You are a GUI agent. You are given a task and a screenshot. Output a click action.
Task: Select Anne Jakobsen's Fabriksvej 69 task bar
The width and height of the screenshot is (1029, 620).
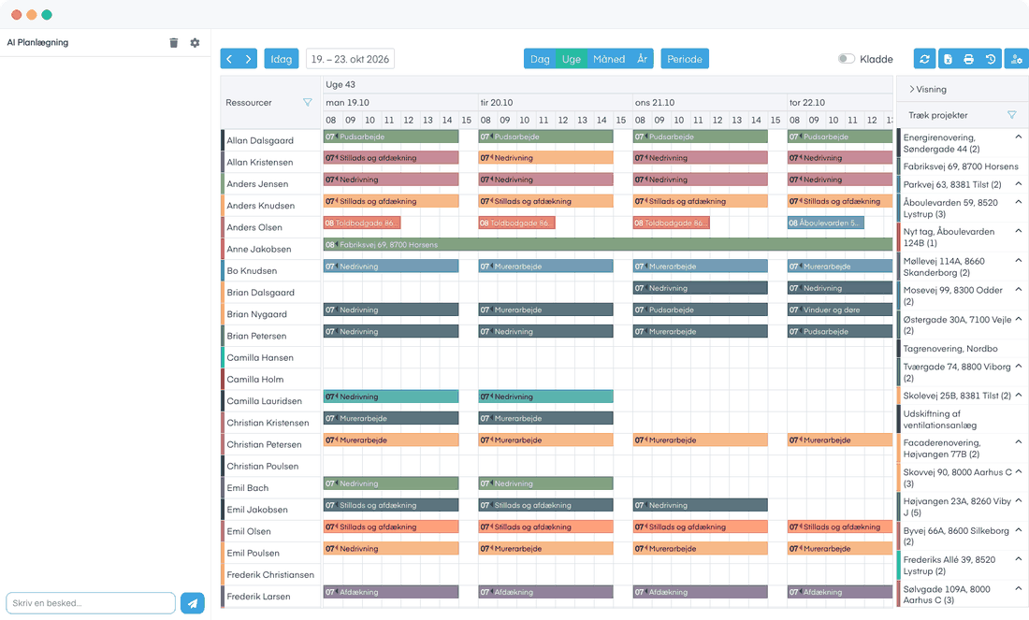pyautogui.click(x=608, y=245)
